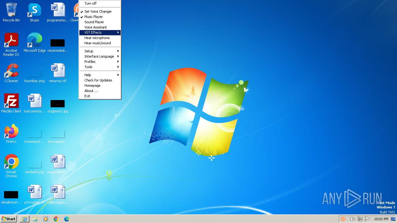Open the network connection tray icon
397x223 pixels.
pos(360,219)
